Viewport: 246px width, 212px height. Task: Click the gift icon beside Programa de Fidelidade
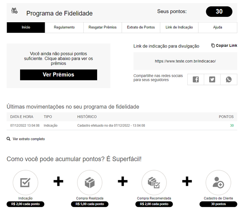(14, 11)
